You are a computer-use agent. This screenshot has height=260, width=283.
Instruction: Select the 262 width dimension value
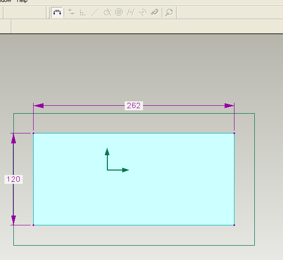click(134, 106)
